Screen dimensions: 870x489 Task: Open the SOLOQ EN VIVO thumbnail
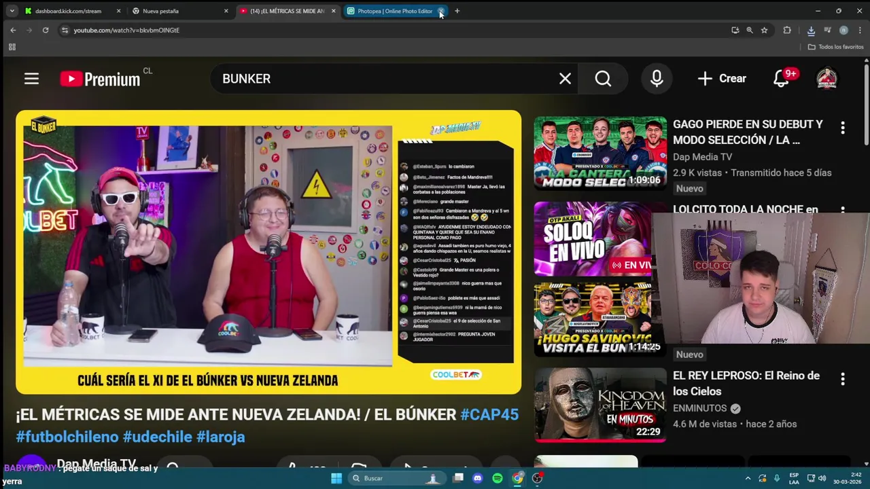[x=593, y=239]
